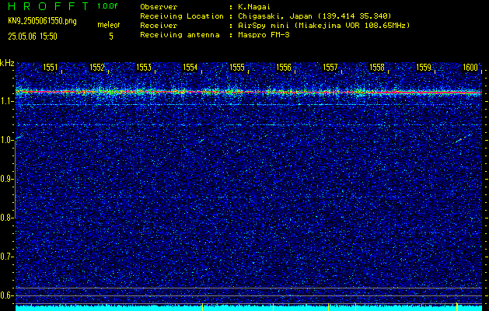
Task: Click the Receiver field label
Action: coord(159,25)
